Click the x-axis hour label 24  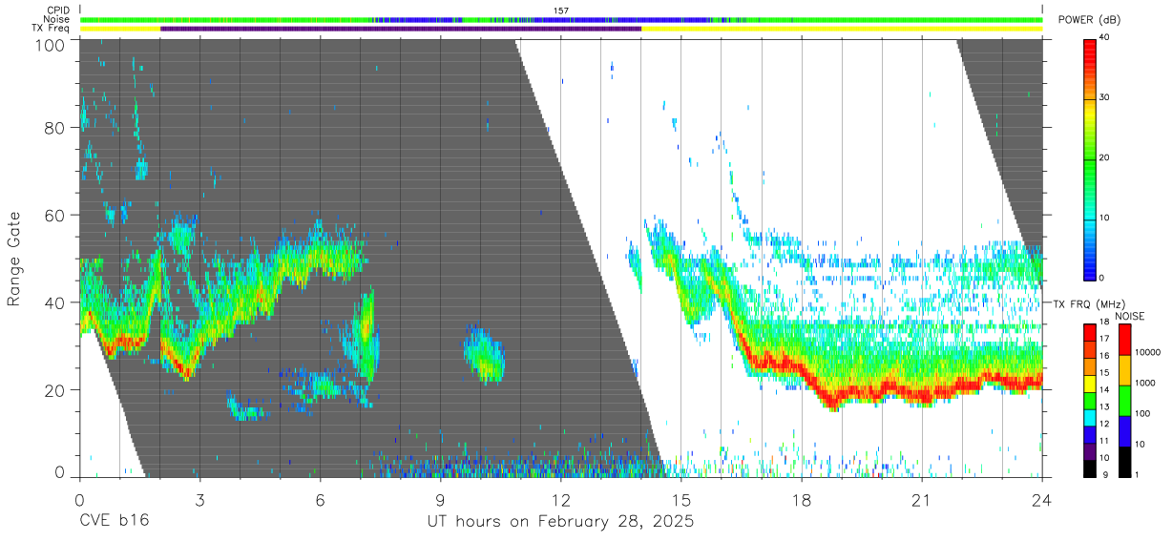point(1041,500)
